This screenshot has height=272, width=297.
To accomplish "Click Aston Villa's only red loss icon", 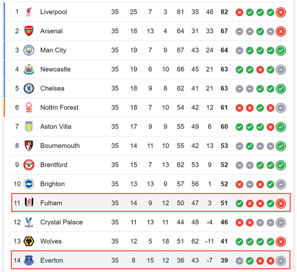I will point(271,127).
